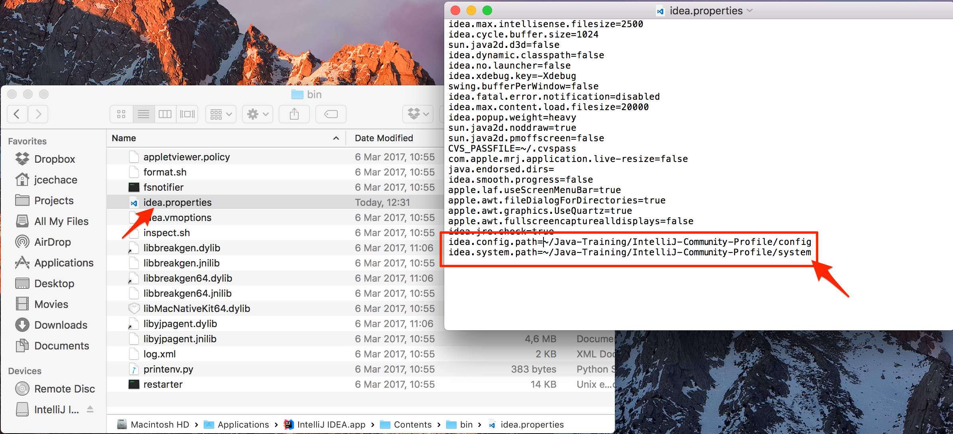The width and height of the screenshot is (953, 434).
Task: Place cursor in idea.config.path line
Action: [630, 242]
